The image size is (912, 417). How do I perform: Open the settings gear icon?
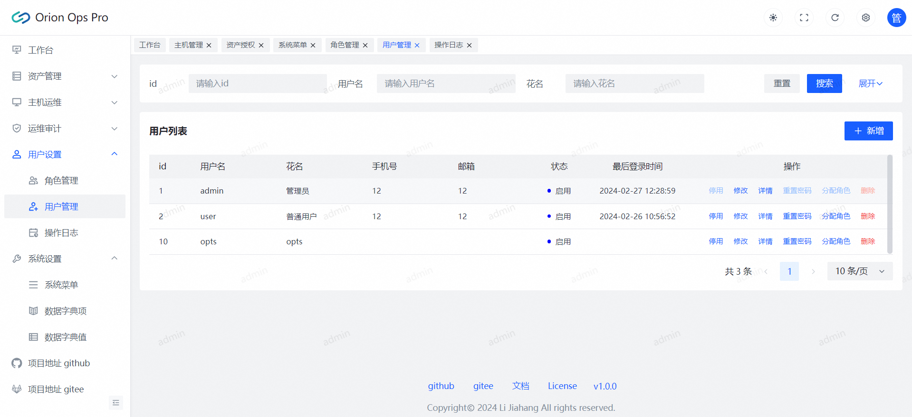tap(866, 18)
